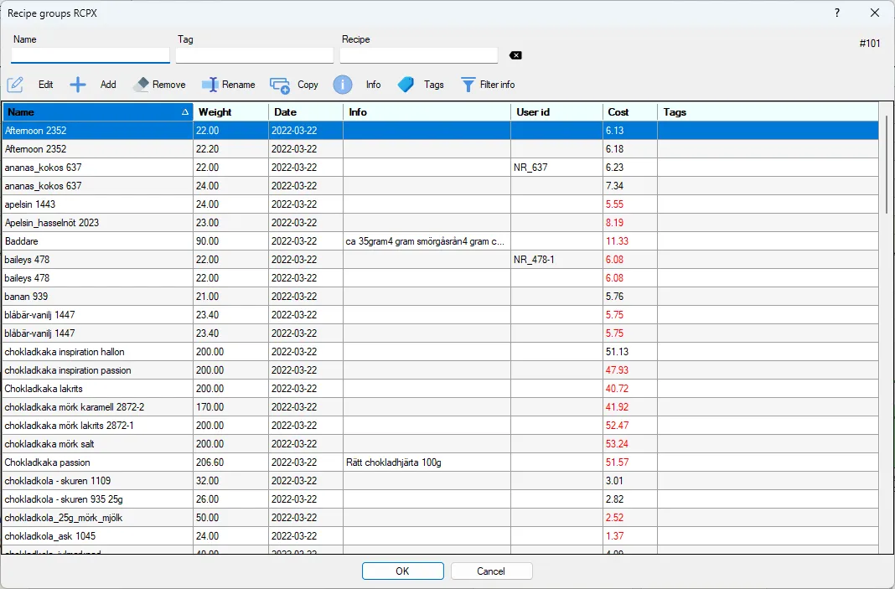Select the Chokladkaka passion row
895x589 pixels.
coord(440,462)
